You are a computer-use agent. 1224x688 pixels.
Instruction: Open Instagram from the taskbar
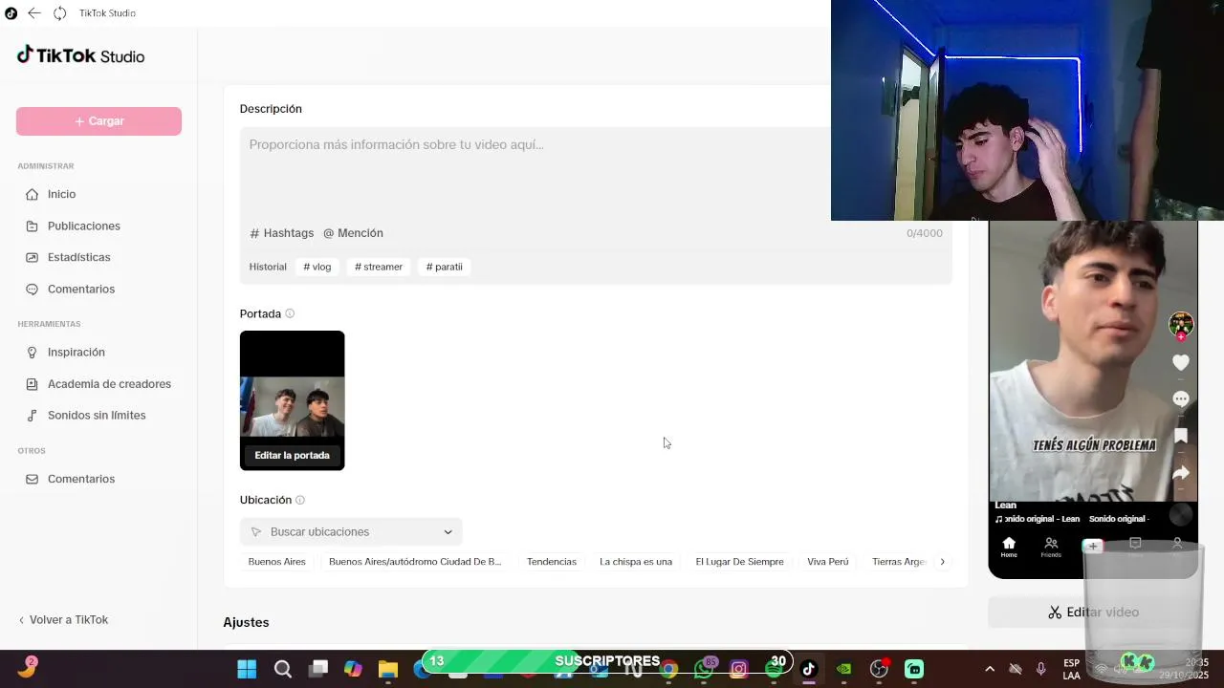[x=738, y=669]
